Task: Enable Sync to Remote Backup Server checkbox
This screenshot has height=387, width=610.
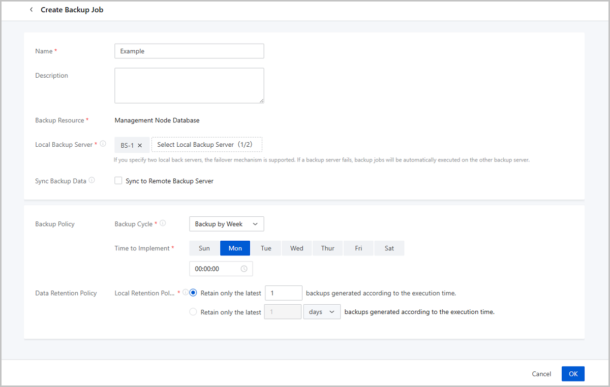Action: (118, 181)
